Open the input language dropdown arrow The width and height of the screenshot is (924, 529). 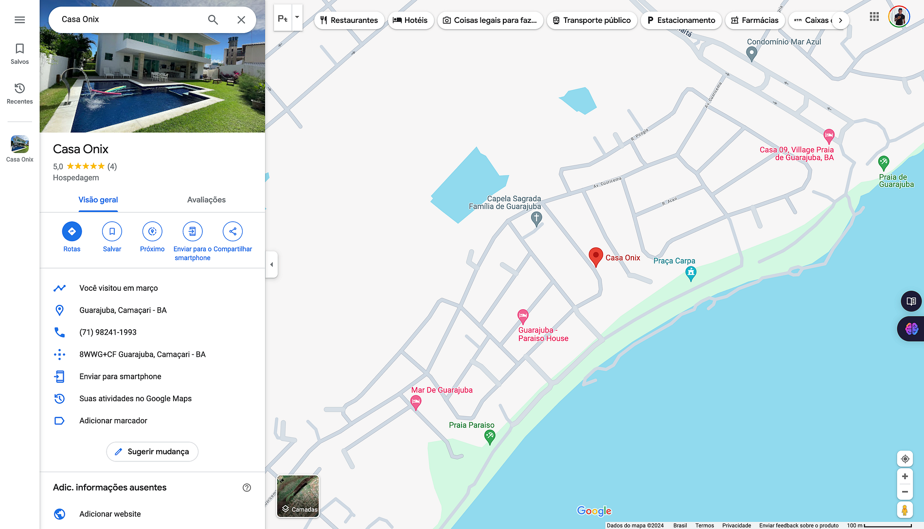click(297, 18)
